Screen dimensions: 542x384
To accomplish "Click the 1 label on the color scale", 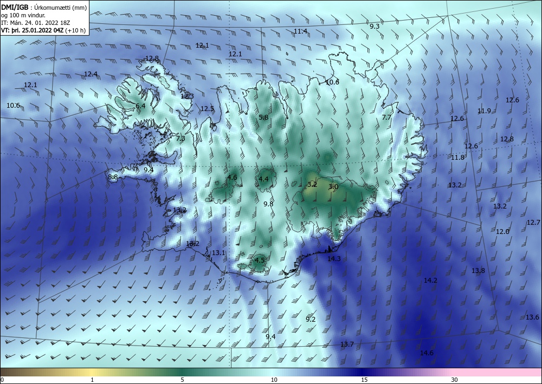I will (92, 380).
